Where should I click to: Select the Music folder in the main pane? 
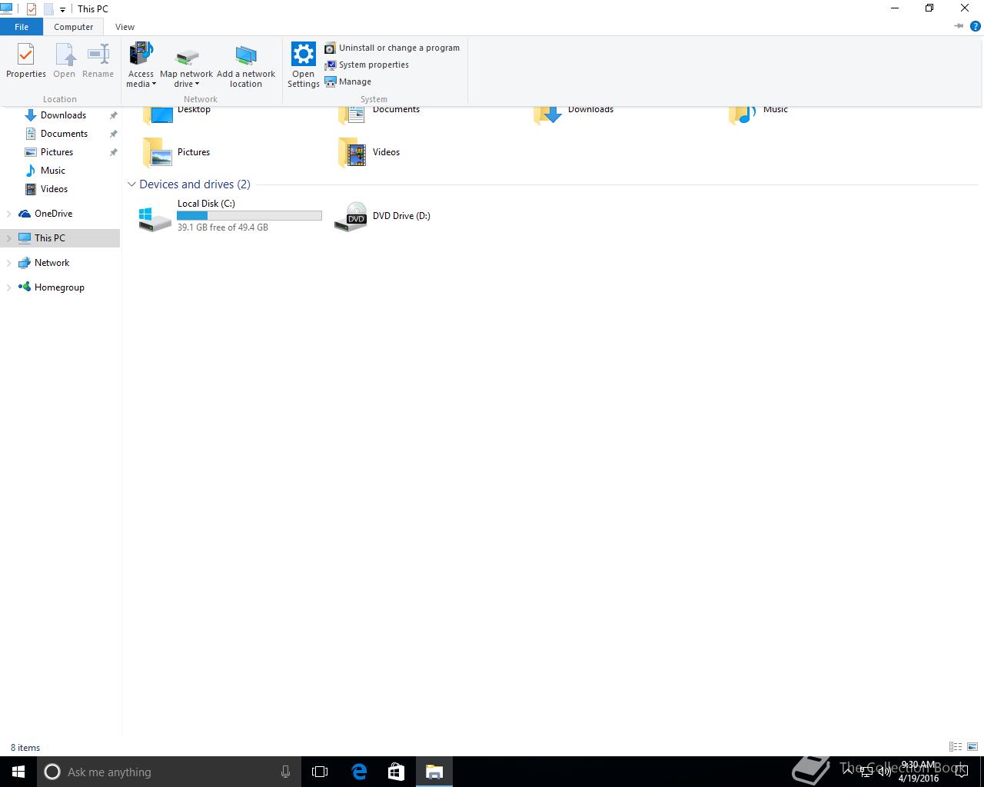[759, 114]
